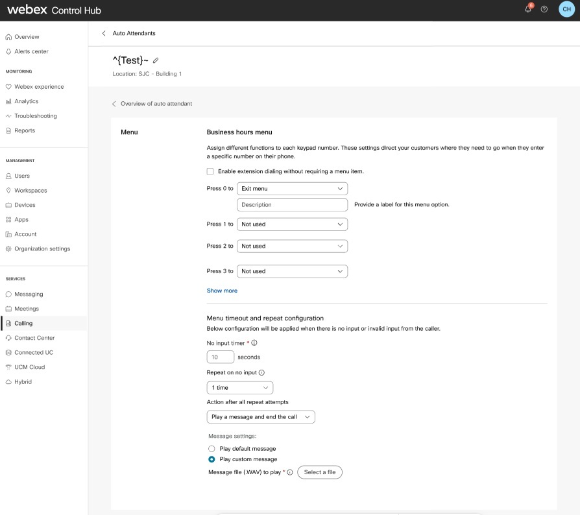Open the Repeat on no input 1 time dropdown
Screen dimensions: 580x515
click(239, 387)
